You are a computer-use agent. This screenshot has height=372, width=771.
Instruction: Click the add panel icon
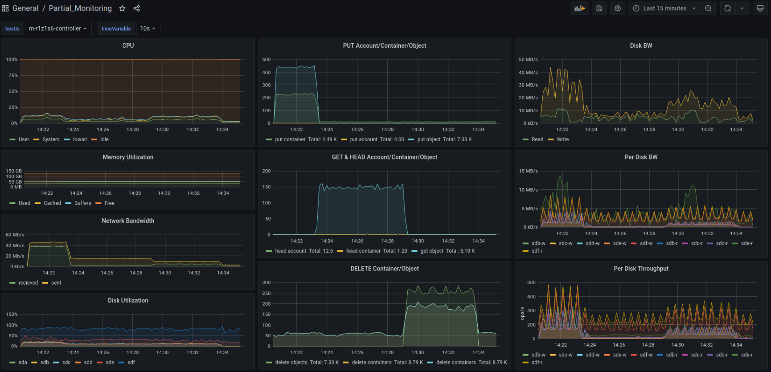pyautogui.click(x=579, y=8)
